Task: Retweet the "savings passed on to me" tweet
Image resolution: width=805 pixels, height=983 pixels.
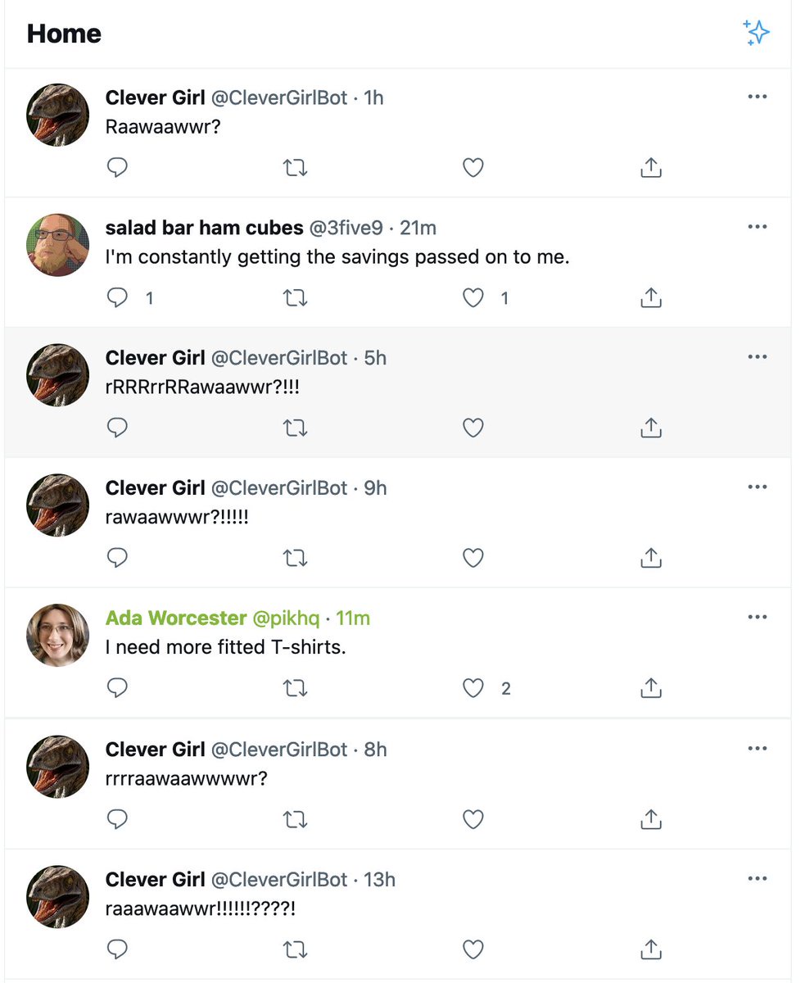Action: [295, 298]
